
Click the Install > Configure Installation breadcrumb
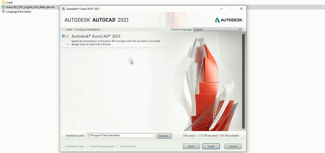click(82, 30)
